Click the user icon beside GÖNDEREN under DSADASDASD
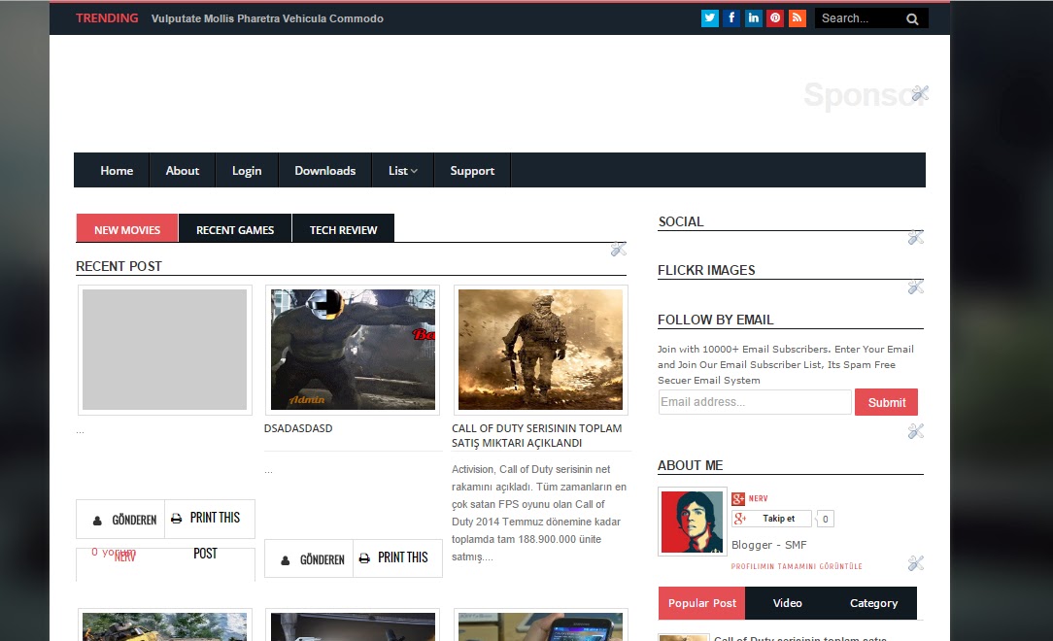Image resolution: width=1053 pixels, height=641 pixels. [286, 559]
